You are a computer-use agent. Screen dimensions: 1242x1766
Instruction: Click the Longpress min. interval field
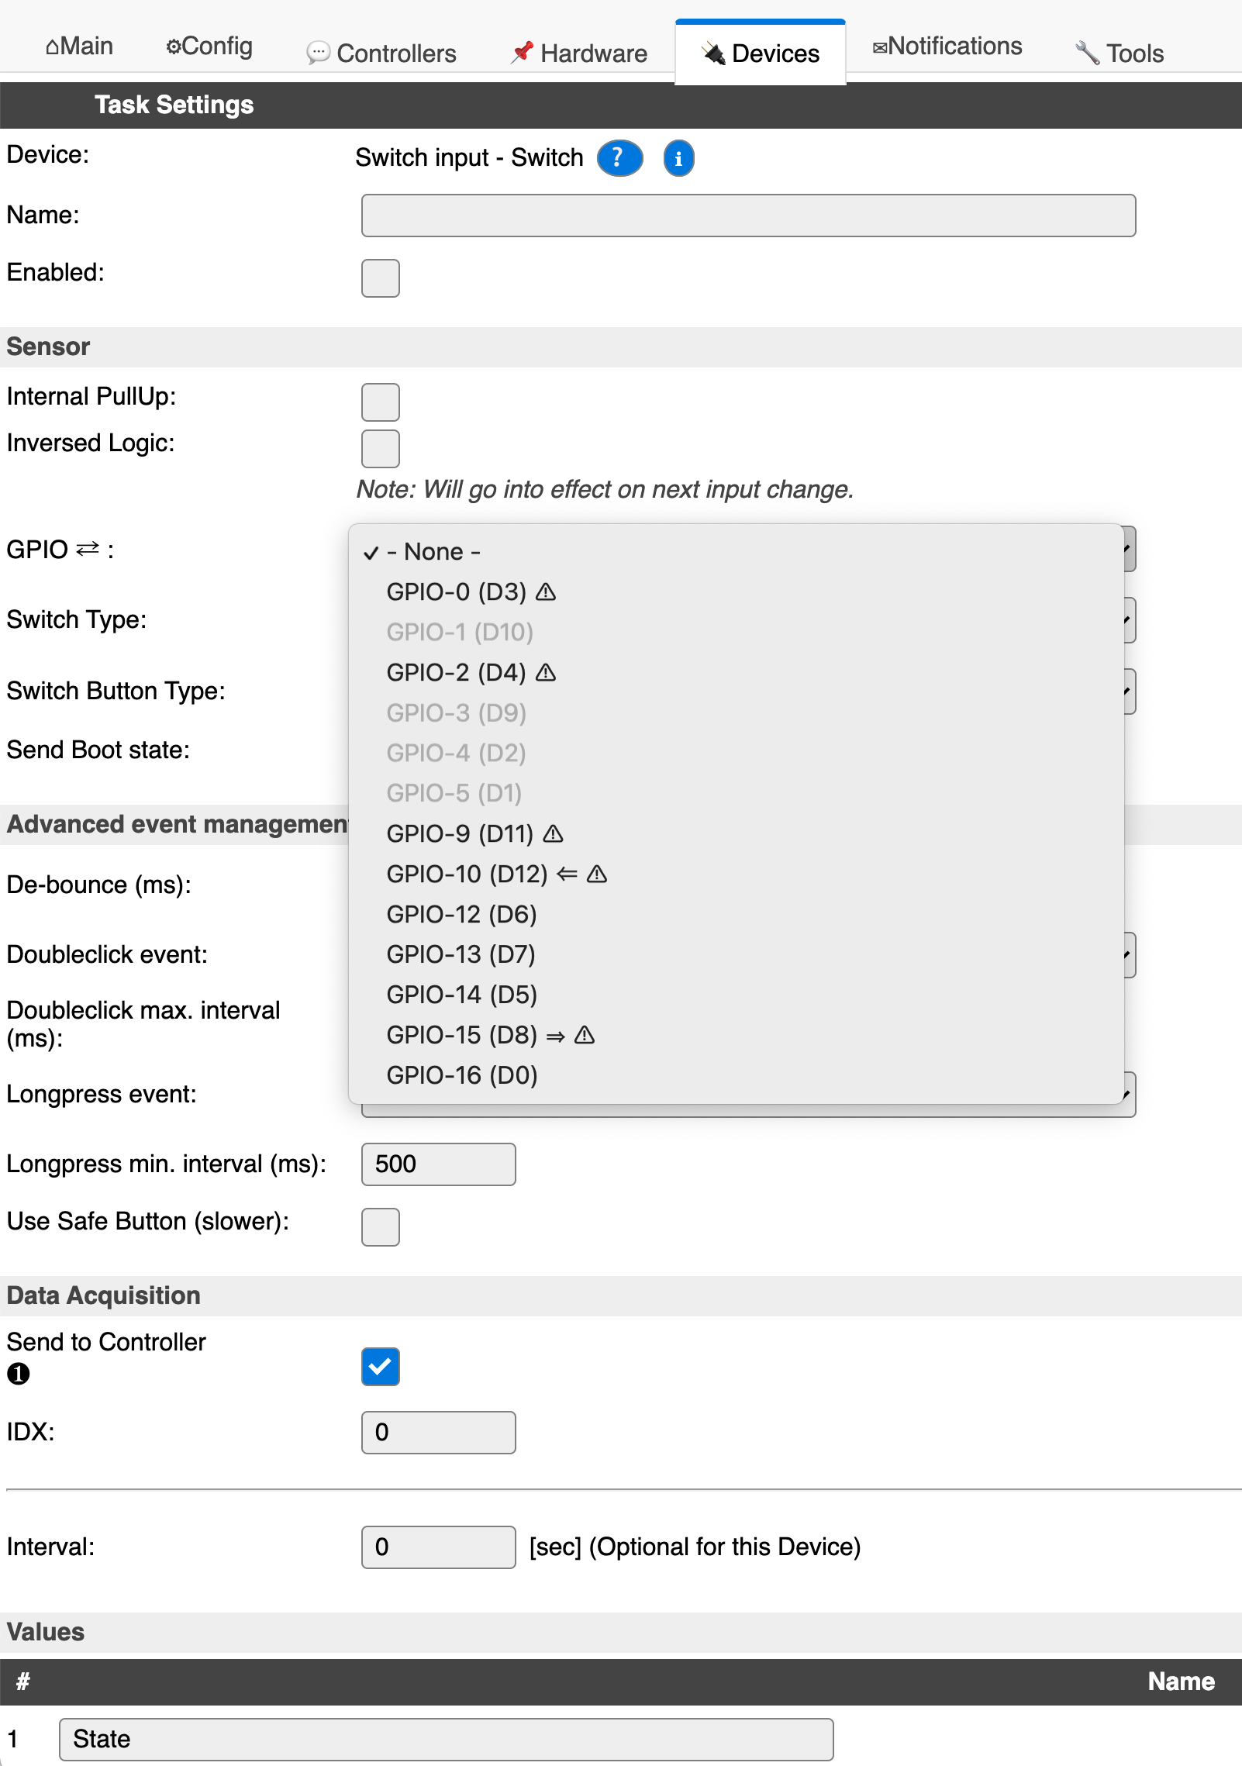(438, 1164)
